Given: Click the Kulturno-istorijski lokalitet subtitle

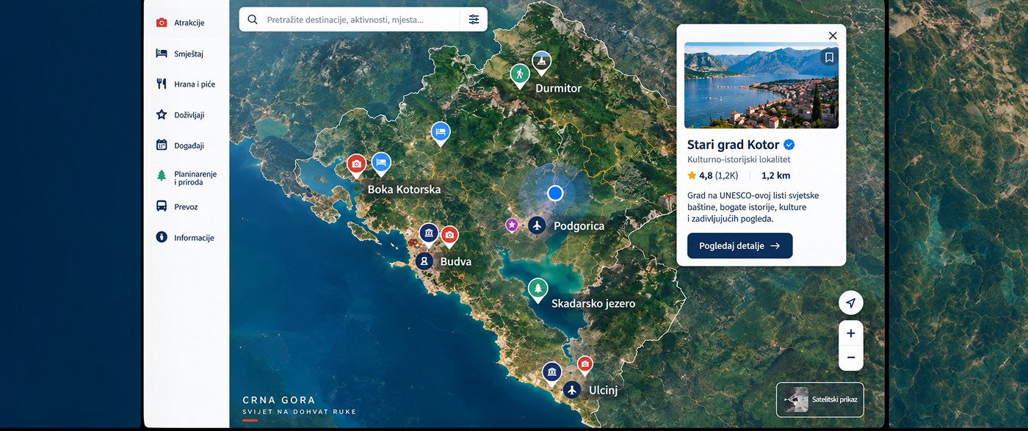Looking at the screenshot, I should [x=739, y=159].
